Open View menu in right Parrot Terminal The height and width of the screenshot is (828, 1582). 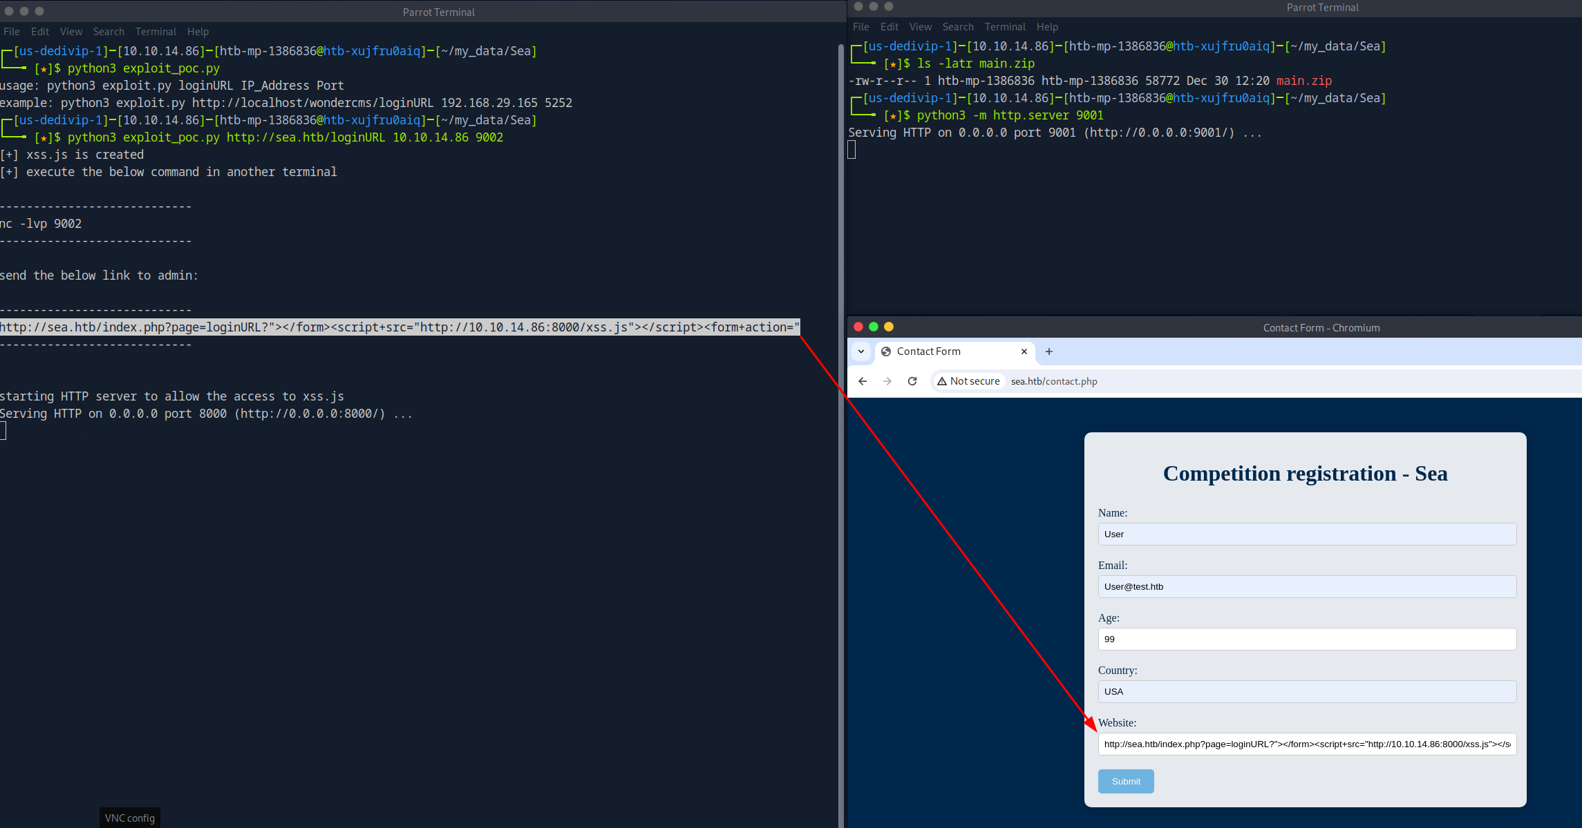(921, 27)
